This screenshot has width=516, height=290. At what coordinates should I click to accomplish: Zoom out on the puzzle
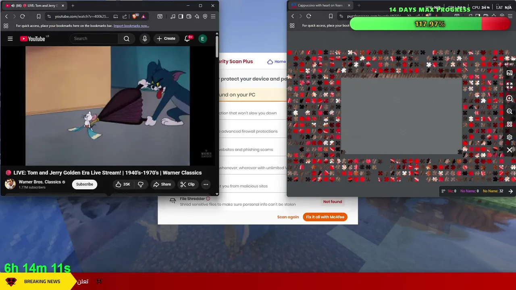tap(510, 112)
